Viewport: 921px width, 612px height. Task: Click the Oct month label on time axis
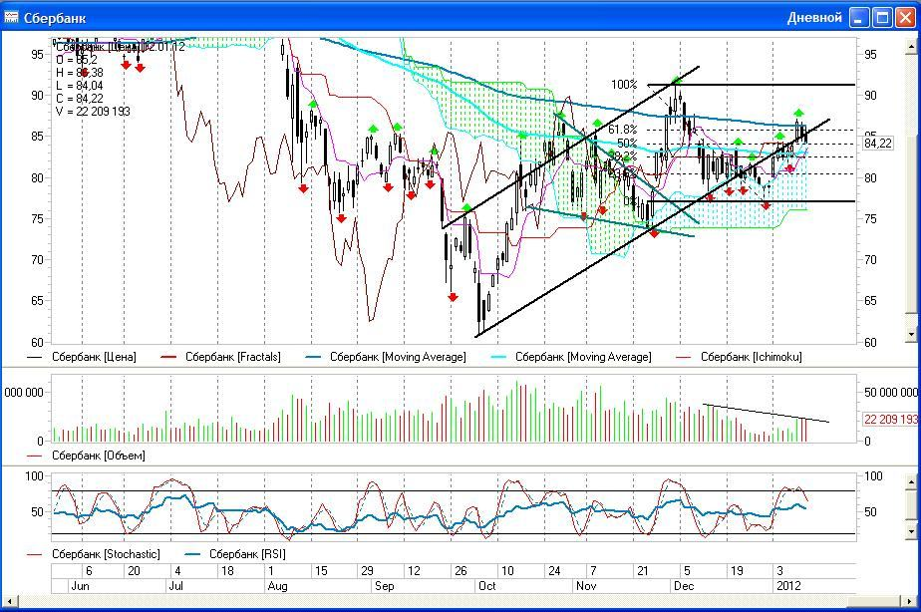tap(487, 585)
